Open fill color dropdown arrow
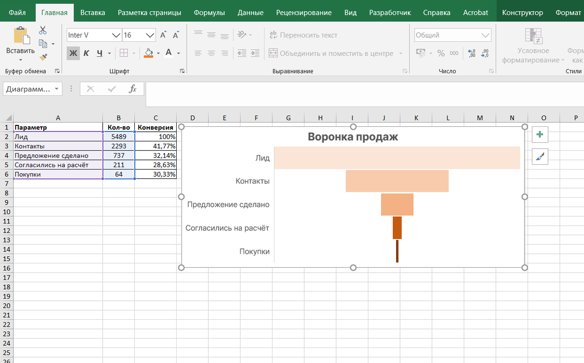This screenshot has height=363, width=584. 159,53
